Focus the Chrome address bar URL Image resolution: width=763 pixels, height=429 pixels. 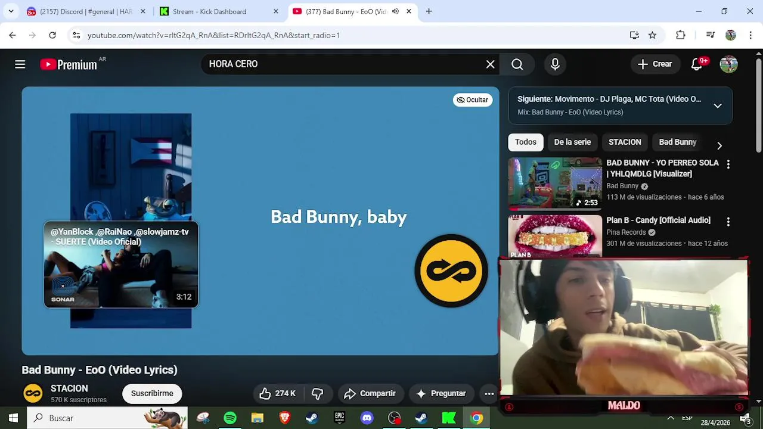[213, 35]
